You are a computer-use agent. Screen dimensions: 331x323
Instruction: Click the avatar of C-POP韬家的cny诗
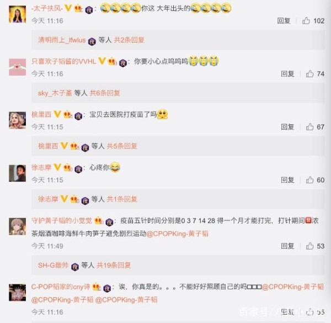[17, 293]
